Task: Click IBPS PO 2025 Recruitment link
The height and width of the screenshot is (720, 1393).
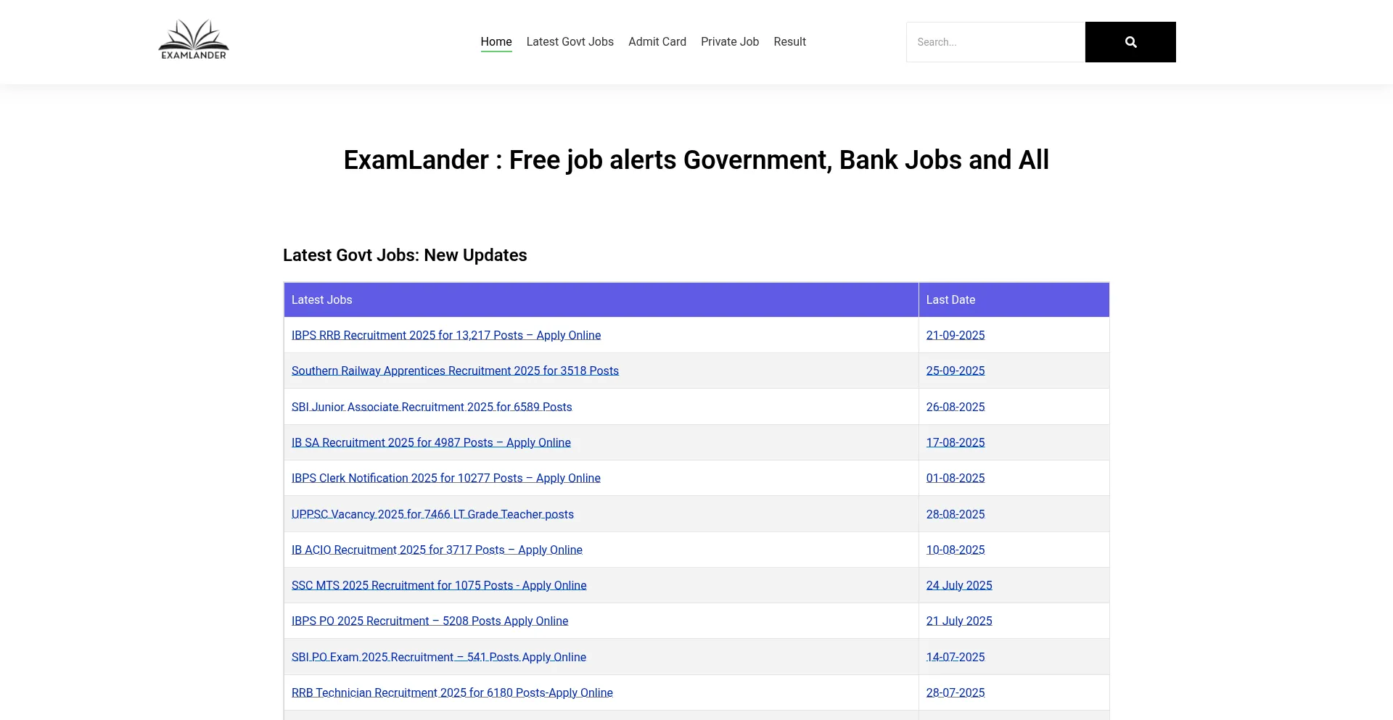Action: 430,621
